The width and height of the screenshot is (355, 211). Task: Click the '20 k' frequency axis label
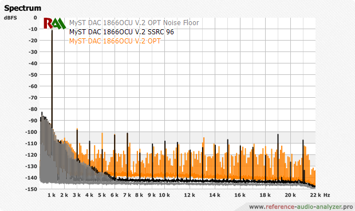click(290, 195)
